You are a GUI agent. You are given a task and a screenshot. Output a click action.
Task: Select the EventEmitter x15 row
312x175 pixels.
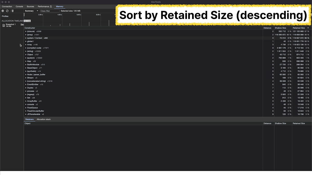pos(167,85)
